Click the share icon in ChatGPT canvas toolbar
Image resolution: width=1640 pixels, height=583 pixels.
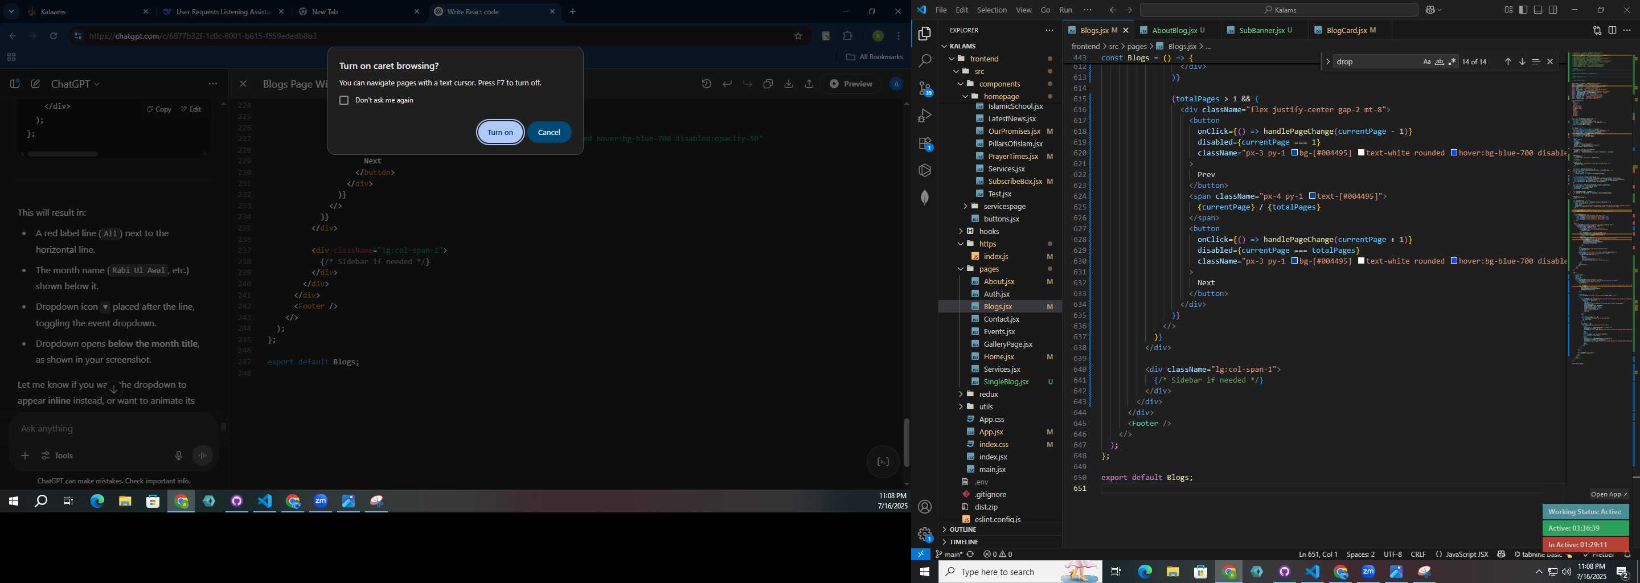pos(809,84)
